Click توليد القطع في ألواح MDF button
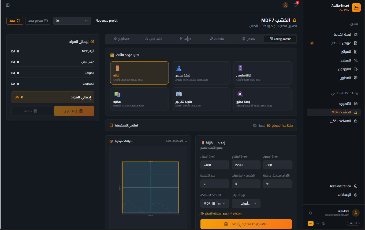The width and height of the screenshot is (365, 230). tap(246, 224)
